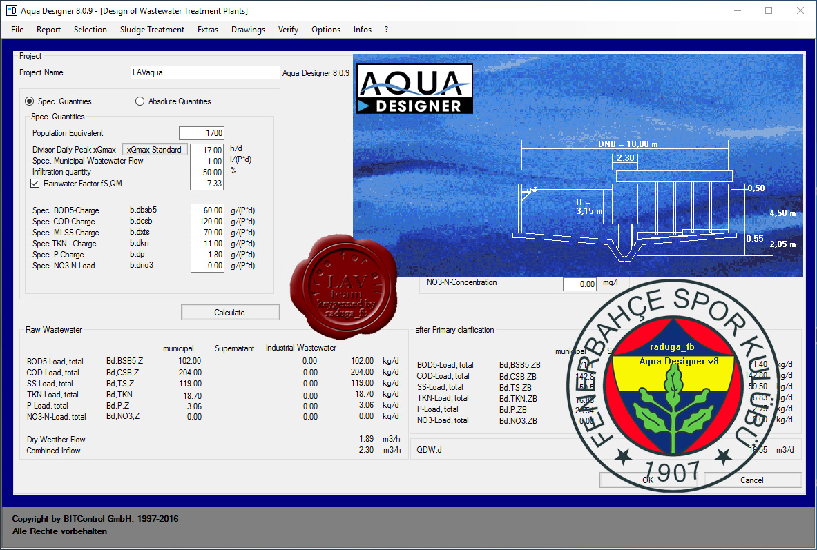Open the Drawings menu
The width and height of the screenshot is (817, 550).
tap(248, 30)
